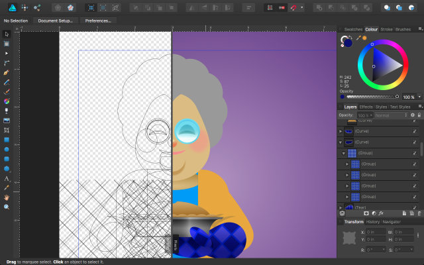
Task: Switch to the Swatches tab
Action: 353,29
